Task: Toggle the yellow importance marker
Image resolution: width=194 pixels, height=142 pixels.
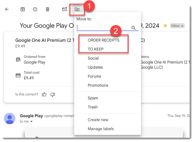Action: coord(165,26)
